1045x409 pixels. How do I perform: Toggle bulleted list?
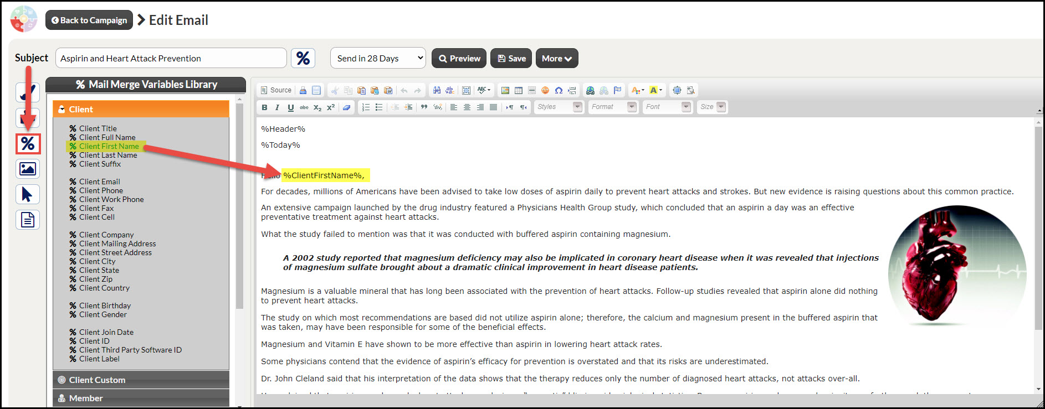[x=379, y=107]
